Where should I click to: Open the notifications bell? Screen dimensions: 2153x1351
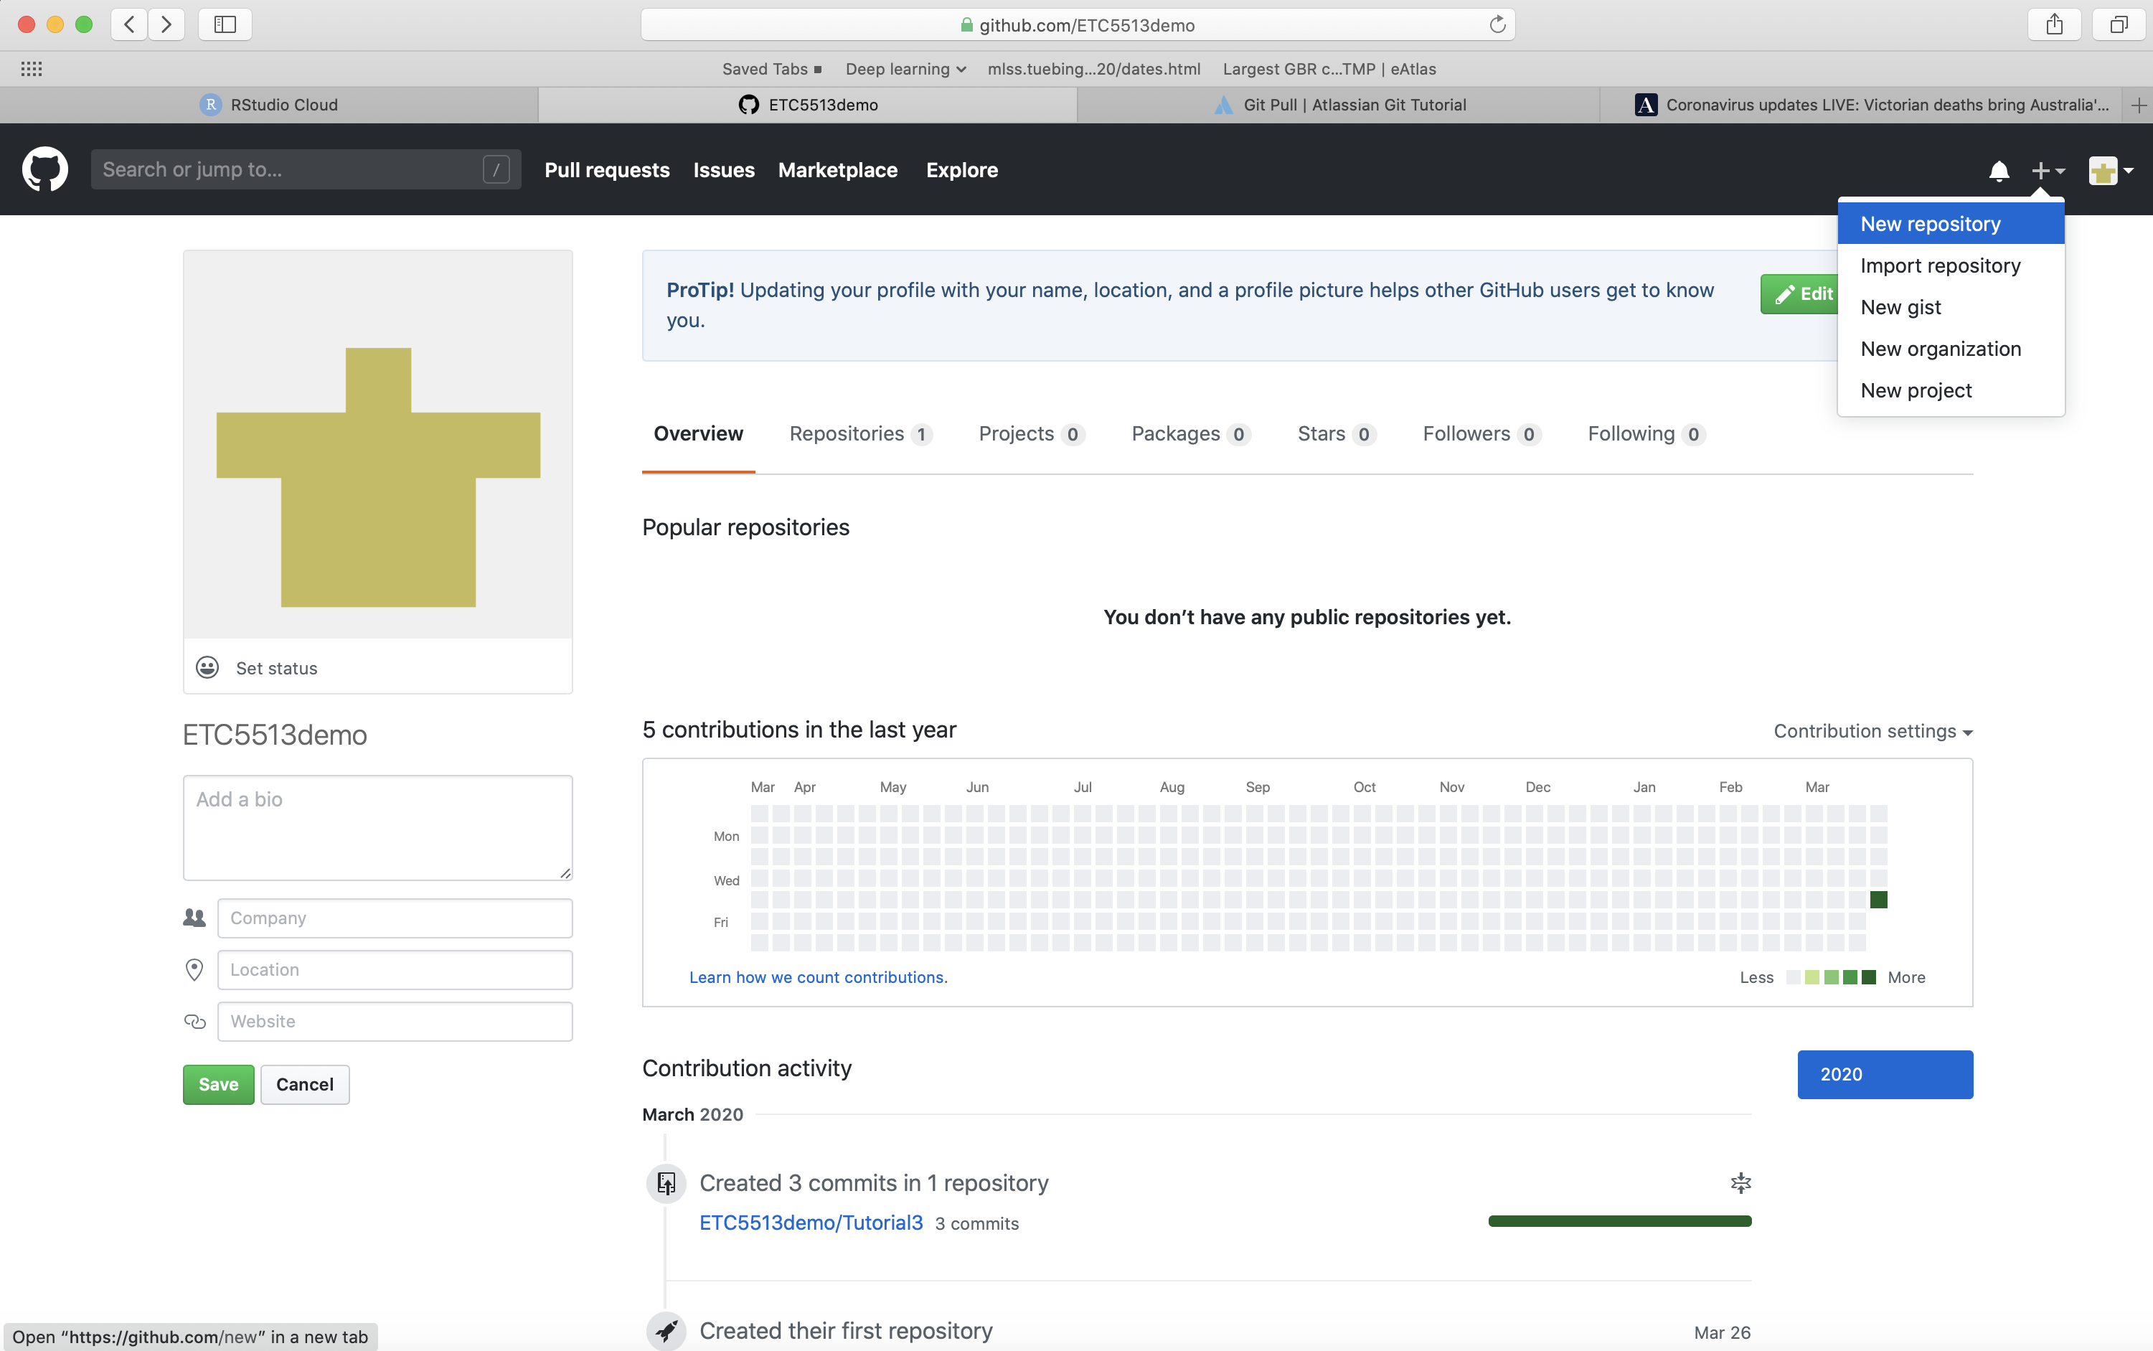tap(1999, 170)
